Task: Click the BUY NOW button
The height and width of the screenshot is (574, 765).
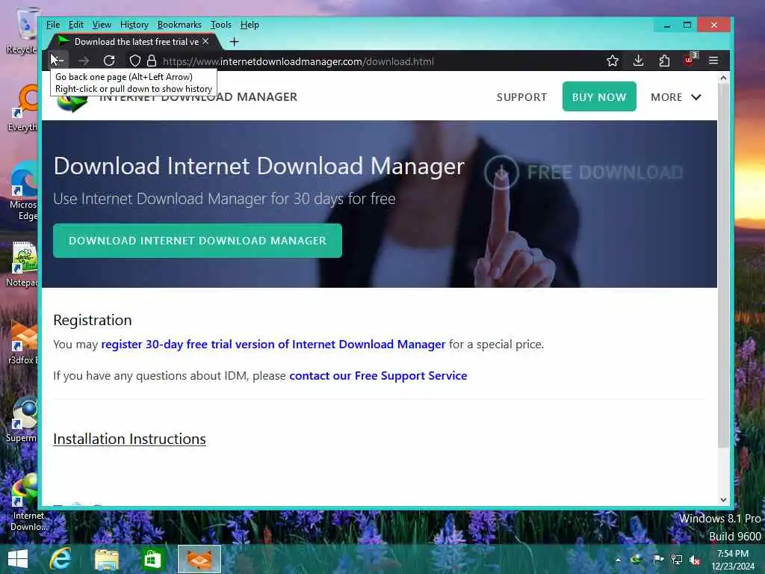Action: [599, 96]
